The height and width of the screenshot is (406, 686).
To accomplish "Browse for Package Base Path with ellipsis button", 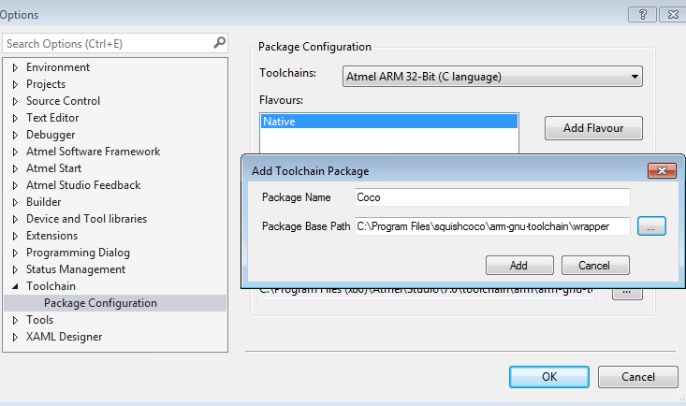I will tap(651, 225).
